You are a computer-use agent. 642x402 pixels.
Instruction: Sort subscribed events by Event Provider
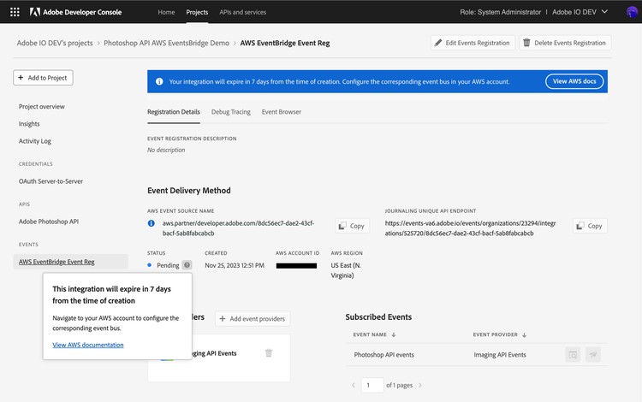[x=499, y=334]
